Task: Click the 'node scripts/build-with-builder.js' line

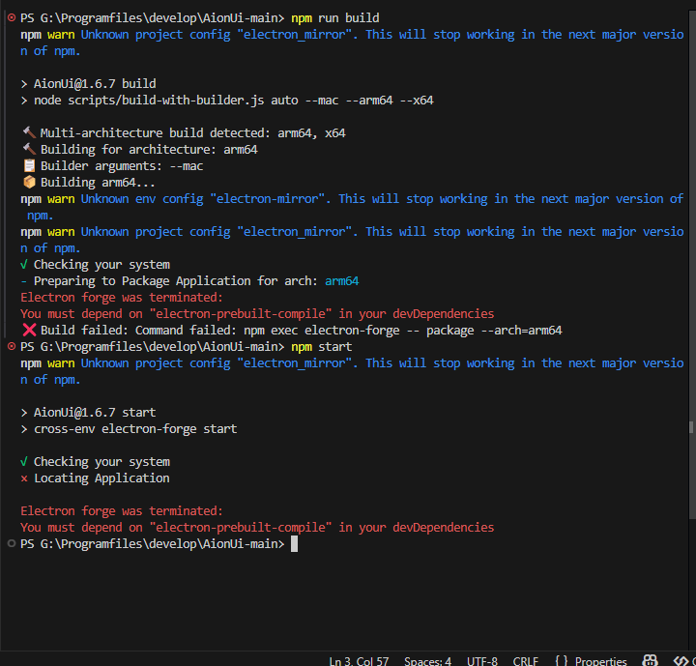Action: pos(227,101)
